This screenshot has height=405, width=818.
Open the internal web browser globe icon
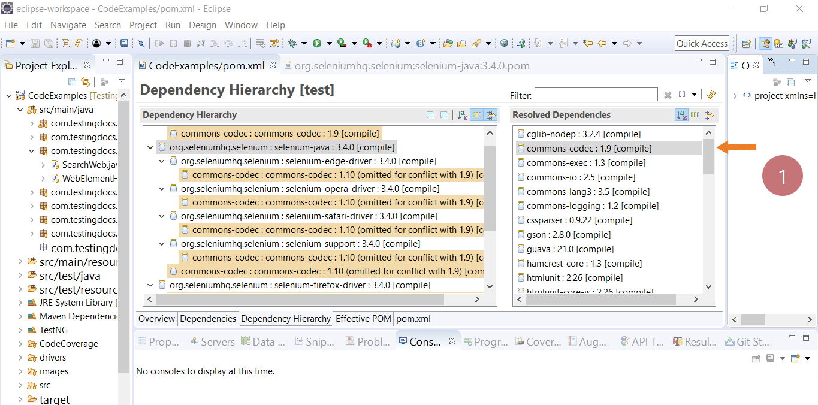pos(505,43)
